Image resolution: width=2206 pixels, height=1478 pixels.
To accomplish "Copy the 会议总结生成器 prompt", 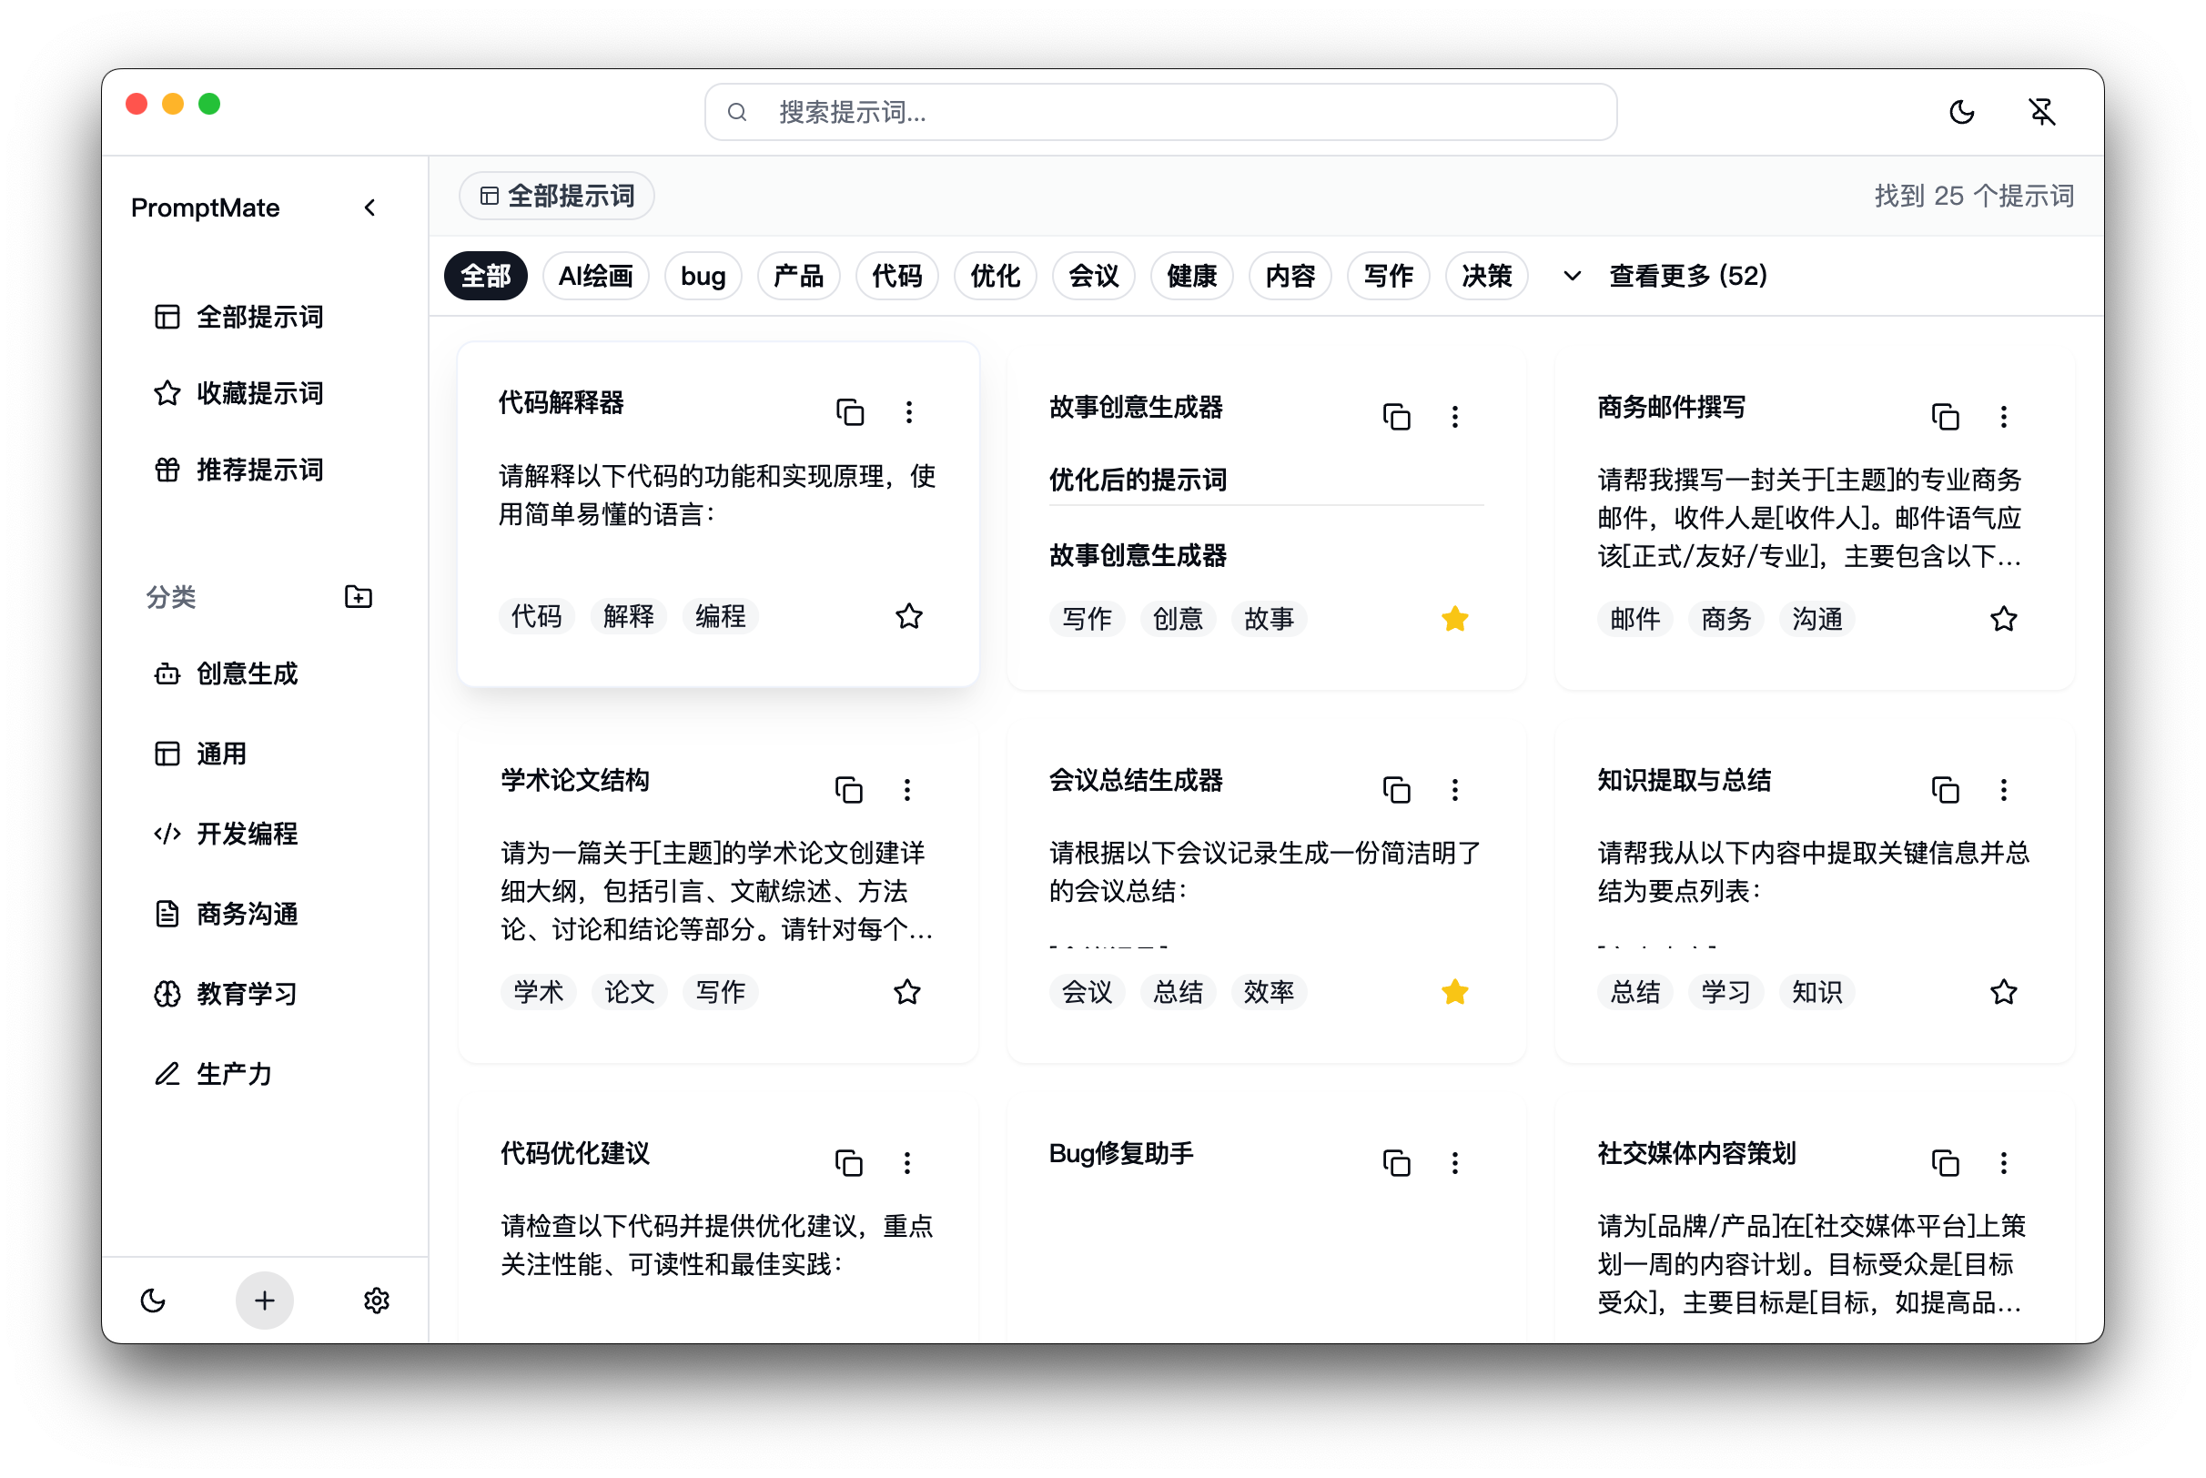I will (x=1398, y=790).
